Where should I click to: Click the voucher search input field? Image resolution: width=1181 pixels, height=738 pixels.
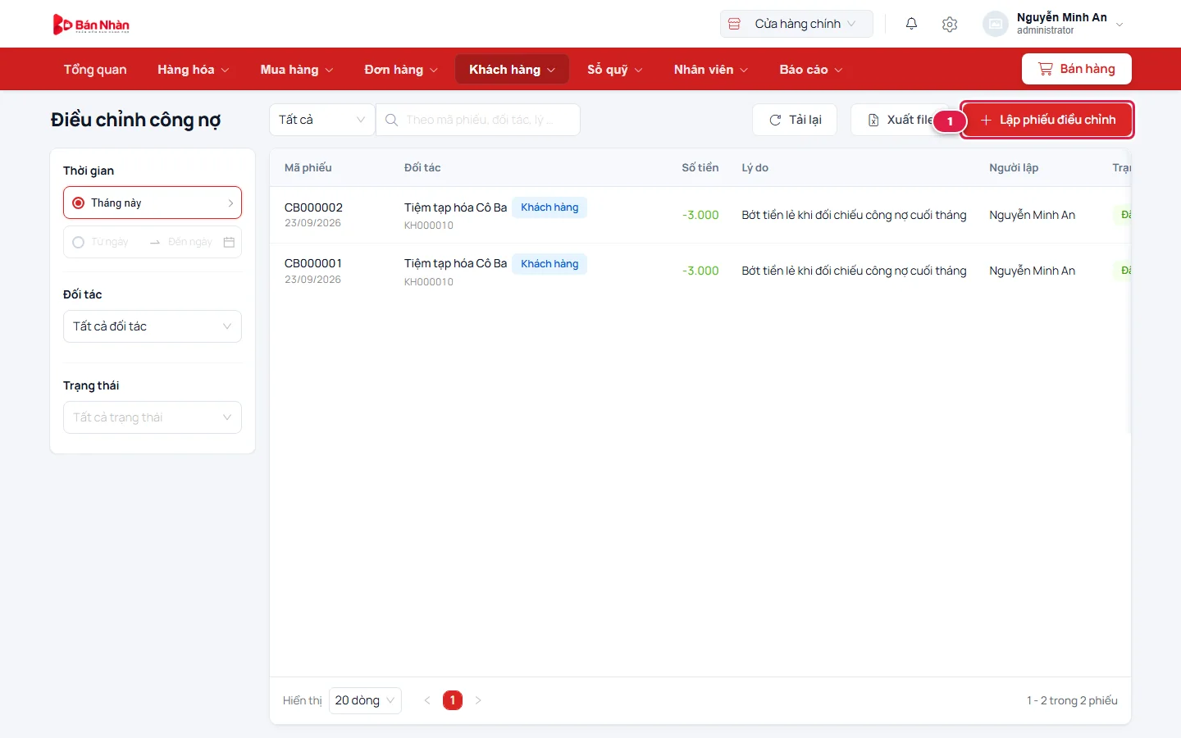click(x=478, y=120)
